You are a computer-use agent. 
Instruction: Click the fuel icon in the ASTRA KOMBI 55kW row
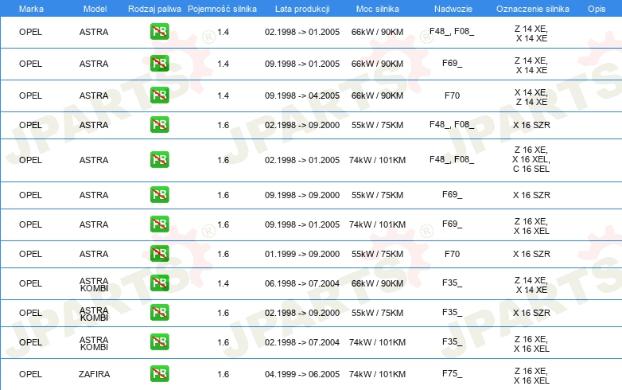[x=159, y=312]
